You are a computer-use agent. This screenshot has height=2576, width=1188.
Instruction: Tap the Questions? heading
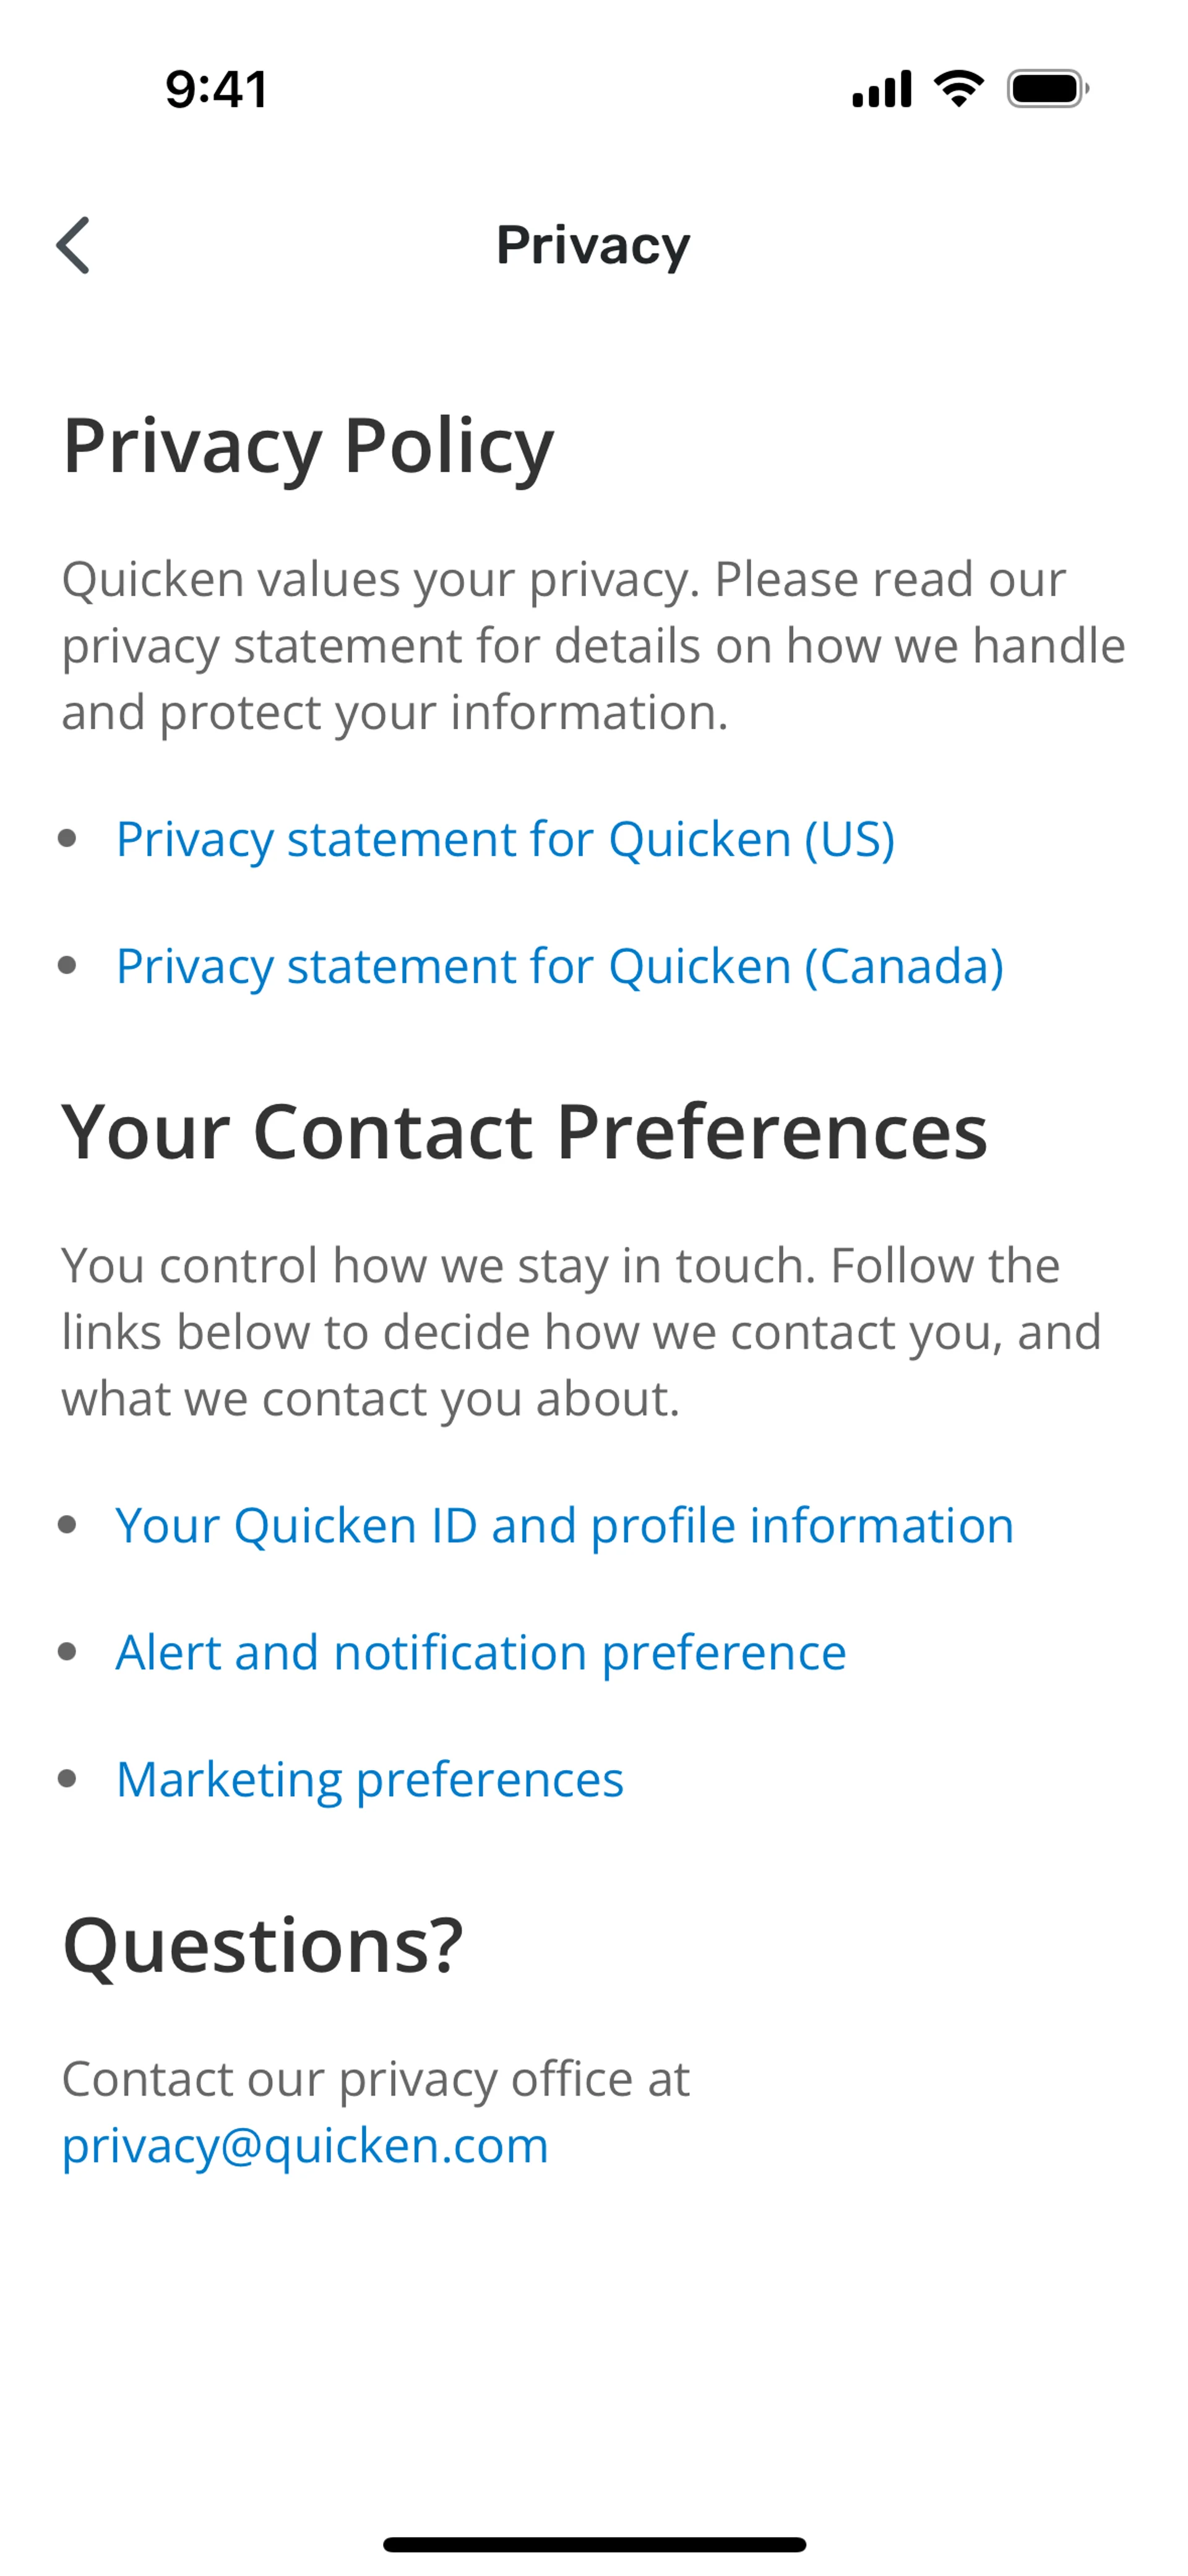(263, 1946)
